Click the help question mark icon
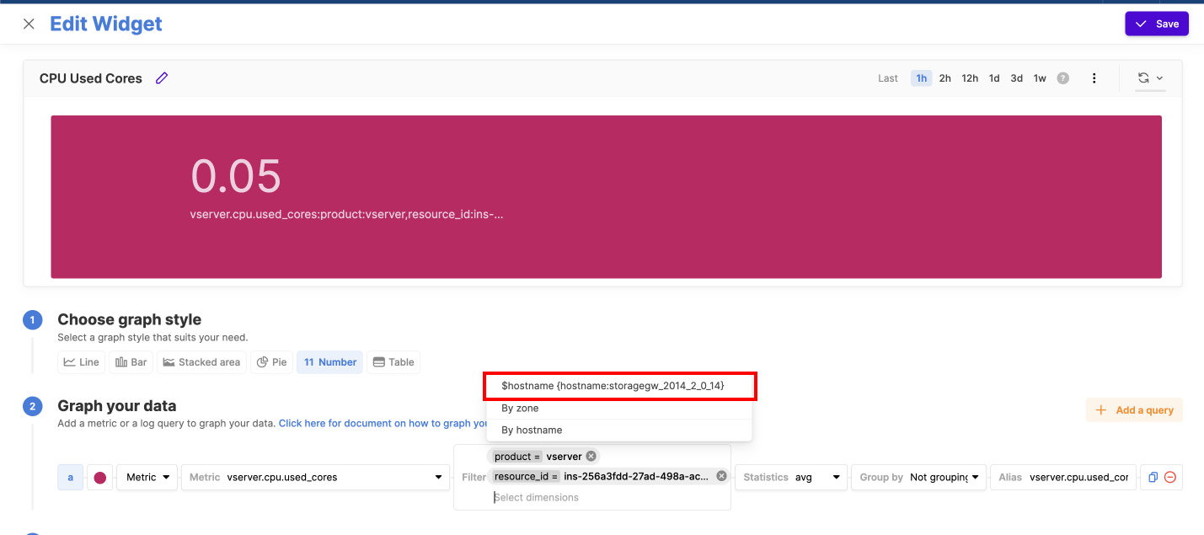 pos(1063,78)
